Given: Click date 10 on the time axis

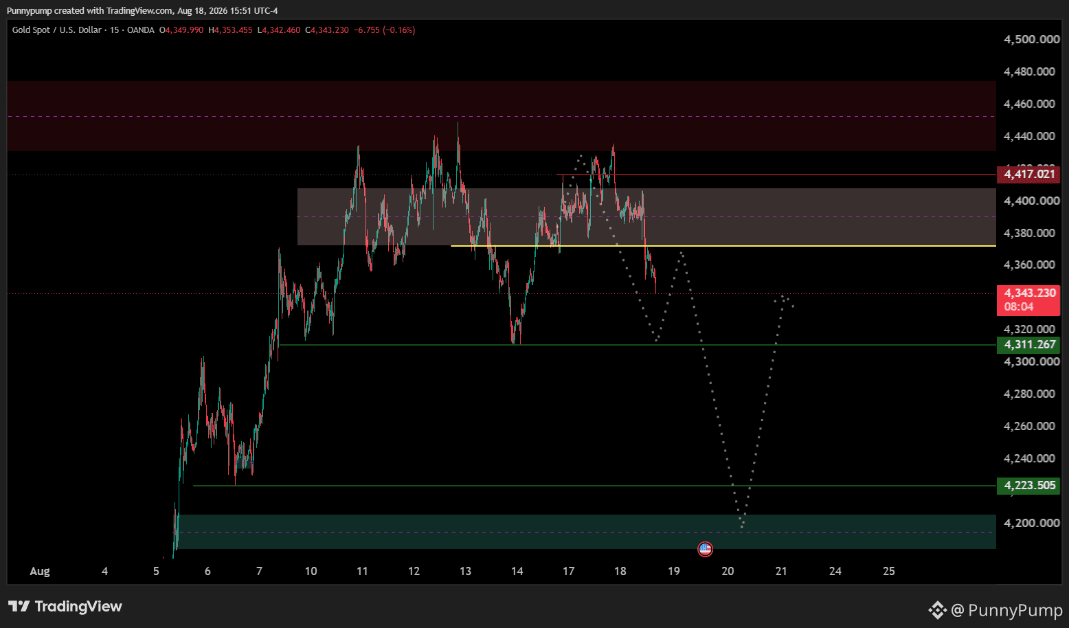Looking at the screenshot, I should pos(311,571).
